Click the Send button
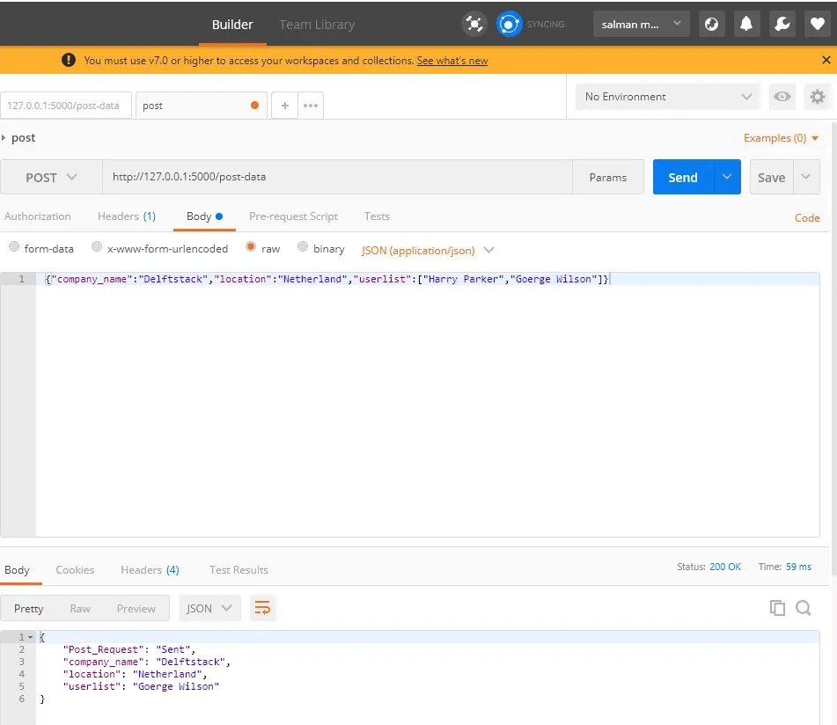Screen dimensions: 837x725 click(682, 177)
